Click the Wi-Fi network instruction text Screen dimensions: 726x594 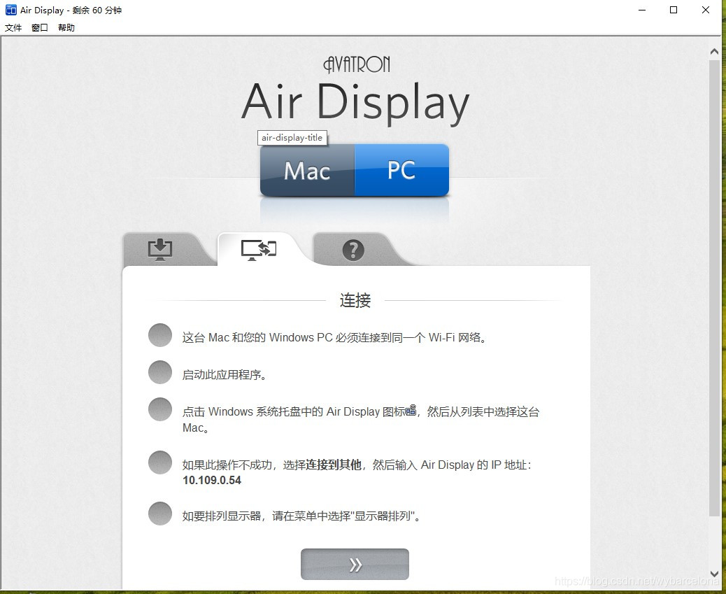(x=335, y=337)
